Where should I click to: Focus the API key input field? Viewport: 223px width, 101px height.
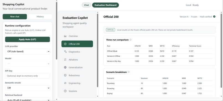click(x=27, y=76)
